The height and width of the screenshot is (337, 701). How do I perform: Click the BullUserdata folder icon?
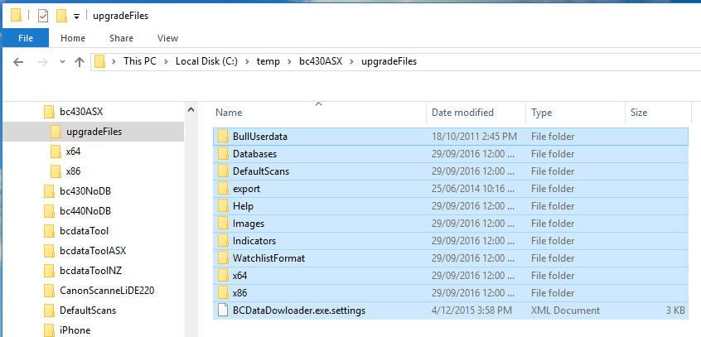(223, 137)
